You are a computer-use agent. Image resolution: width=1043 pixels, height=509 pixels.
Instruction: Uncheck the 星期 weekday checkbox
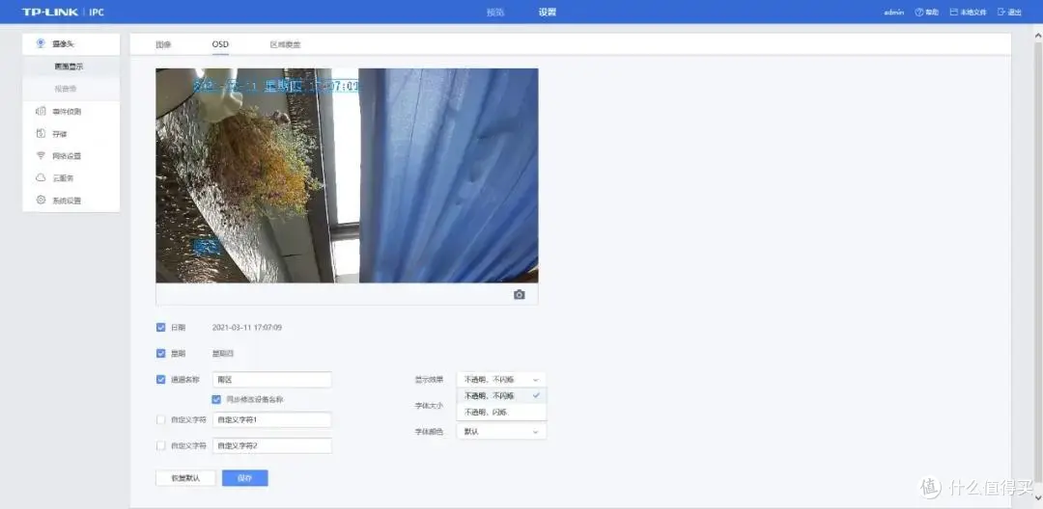[161, 354]
